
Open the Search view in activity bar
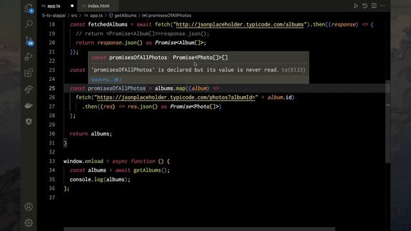coord(29,24)
